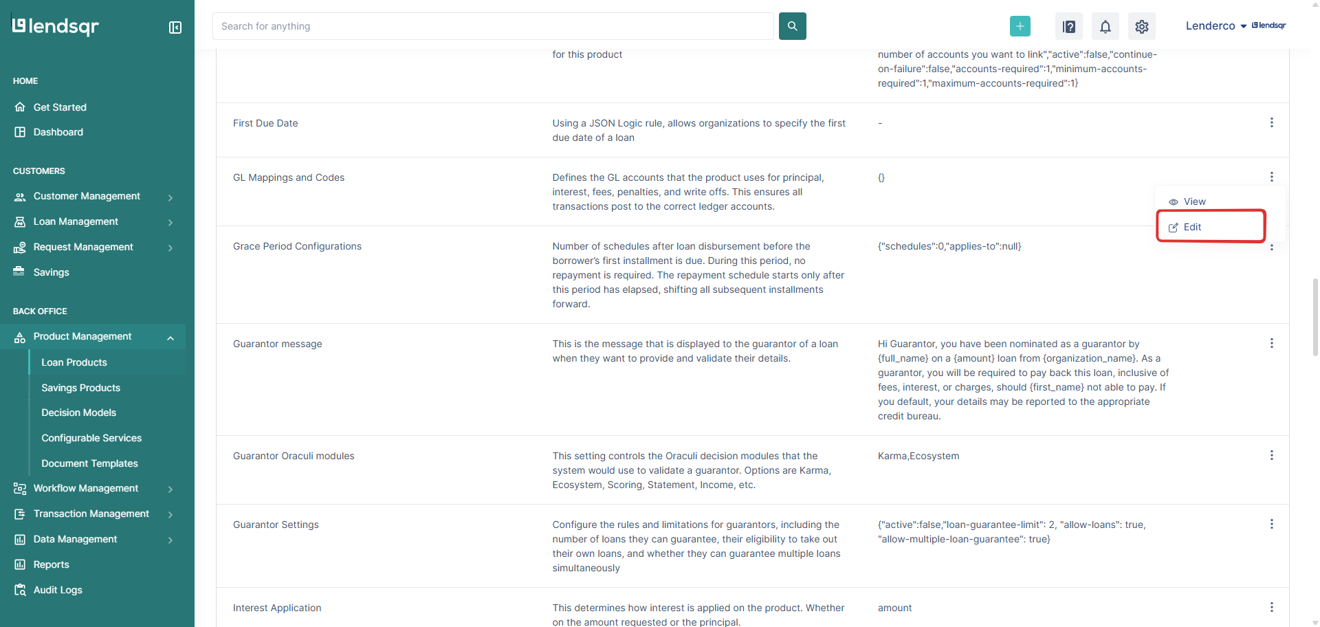Viewport: 1320px width, 627px height.
Task: Select View in the context menu
Action: click(x=1194, y=201)
